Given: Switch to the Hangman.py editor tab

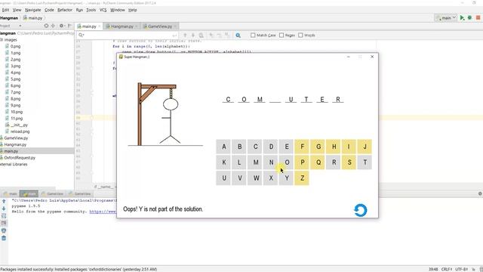Looking at the screenshot, I should (122, 26).
